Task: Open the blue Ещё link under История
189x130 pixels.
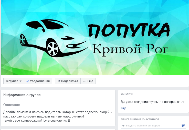Action: coord(123,108)
